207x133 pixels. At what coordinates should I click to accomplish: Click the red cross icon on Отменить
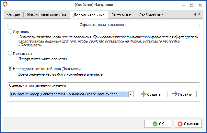point(180,124)
